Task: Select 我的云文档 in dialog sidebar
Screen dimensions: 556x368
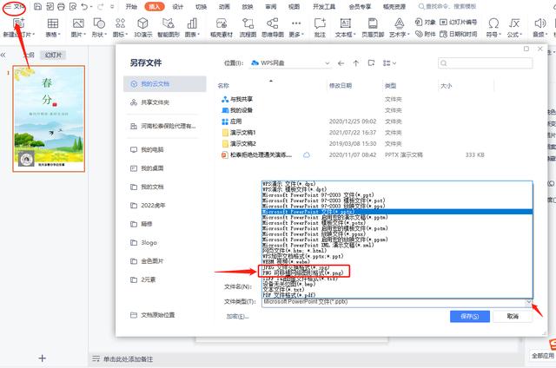Action: click(x=164, y=84)
